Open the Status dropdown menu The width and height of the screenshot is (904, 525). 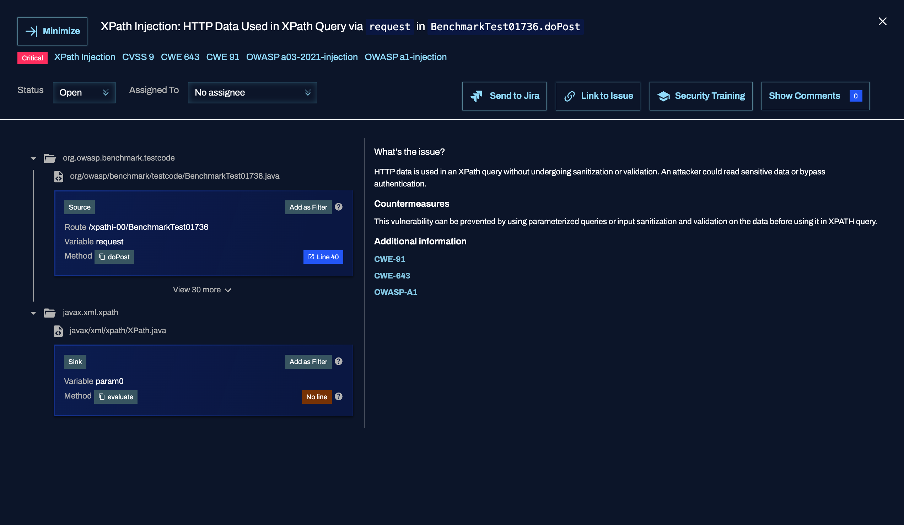(x=84, y=92)
